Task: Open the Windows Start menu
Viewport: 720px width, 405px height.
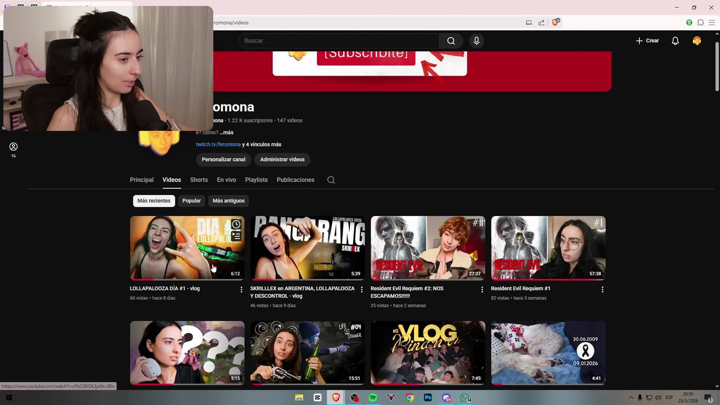Action: (x=8, y=398)
